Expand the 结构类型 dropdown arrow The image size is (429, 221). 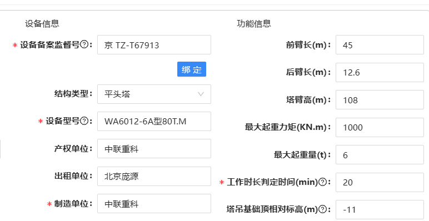(x=201, y=94)
